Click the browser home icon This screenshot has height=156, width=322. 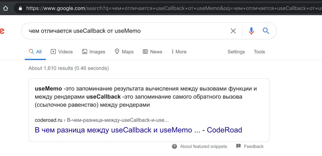click(6, 8)
